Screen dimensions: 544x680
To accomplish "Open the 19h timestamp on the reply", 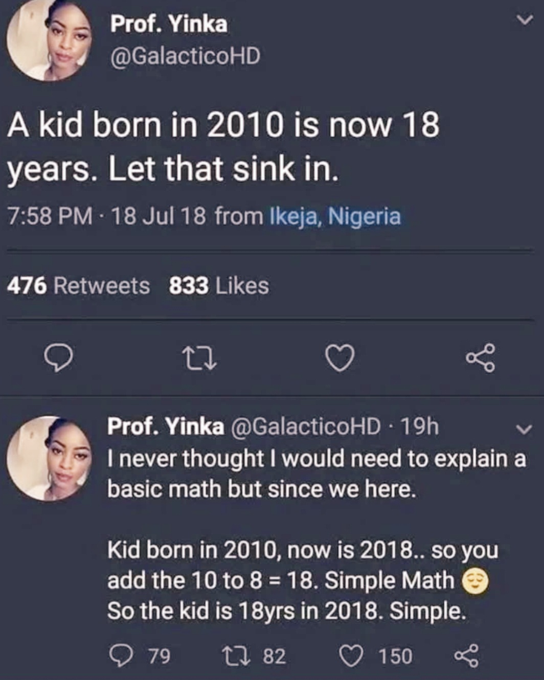I will tap(419, 426).
